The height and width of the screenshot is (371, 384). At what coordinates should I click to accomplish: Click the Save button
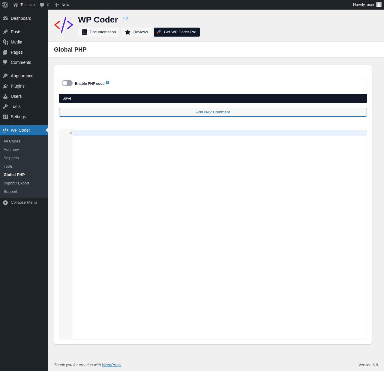pyautogui.click(x=213, y=98)
